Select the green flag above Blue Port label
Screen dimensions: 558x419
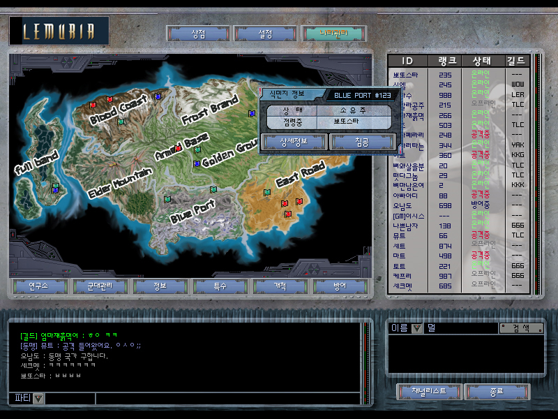(213, 189)
